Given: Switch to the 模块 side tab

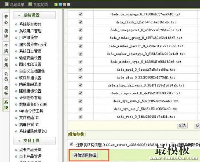Looking at the screenshot, I should (x=6, y=34).
